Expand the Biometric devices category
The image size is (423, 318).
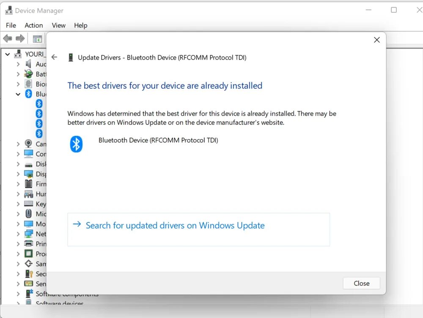coord(18,84)
